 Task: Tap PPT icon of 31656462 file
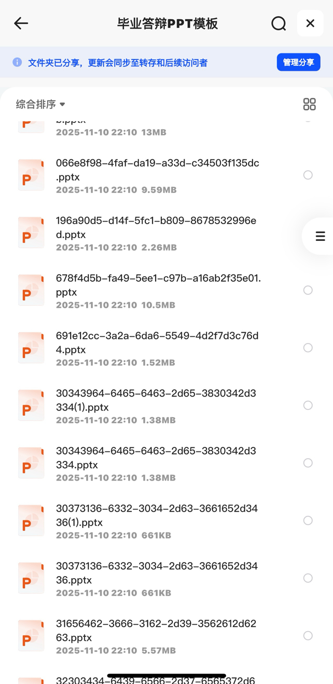coord(31,636)
